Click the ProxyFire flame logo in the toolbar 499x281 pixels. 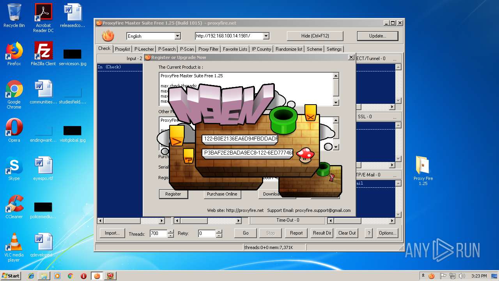tap(108, 36)
